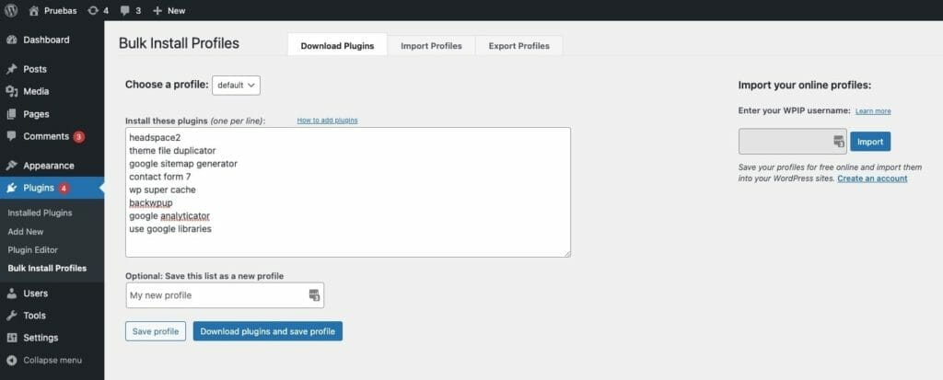Click the red Comments count badge
Viewport: 943px width, 380px height.
pyautogui.click(x=79, y=136)
